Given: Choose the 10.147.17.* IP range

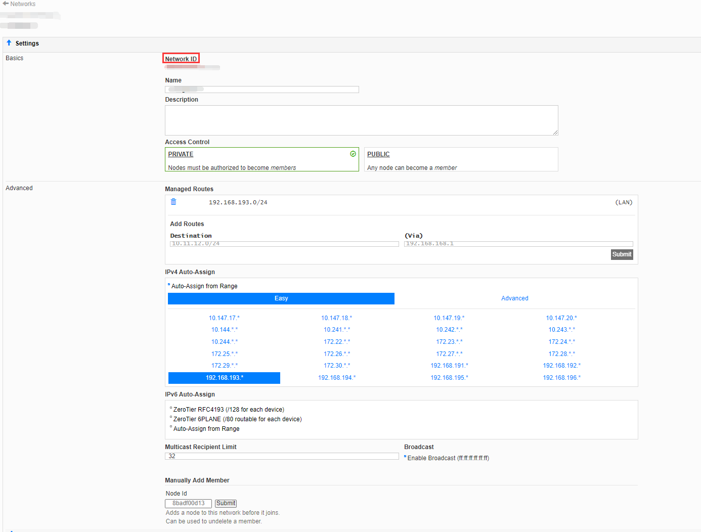Looking at the screenshot, I should (x=224, y=318).
